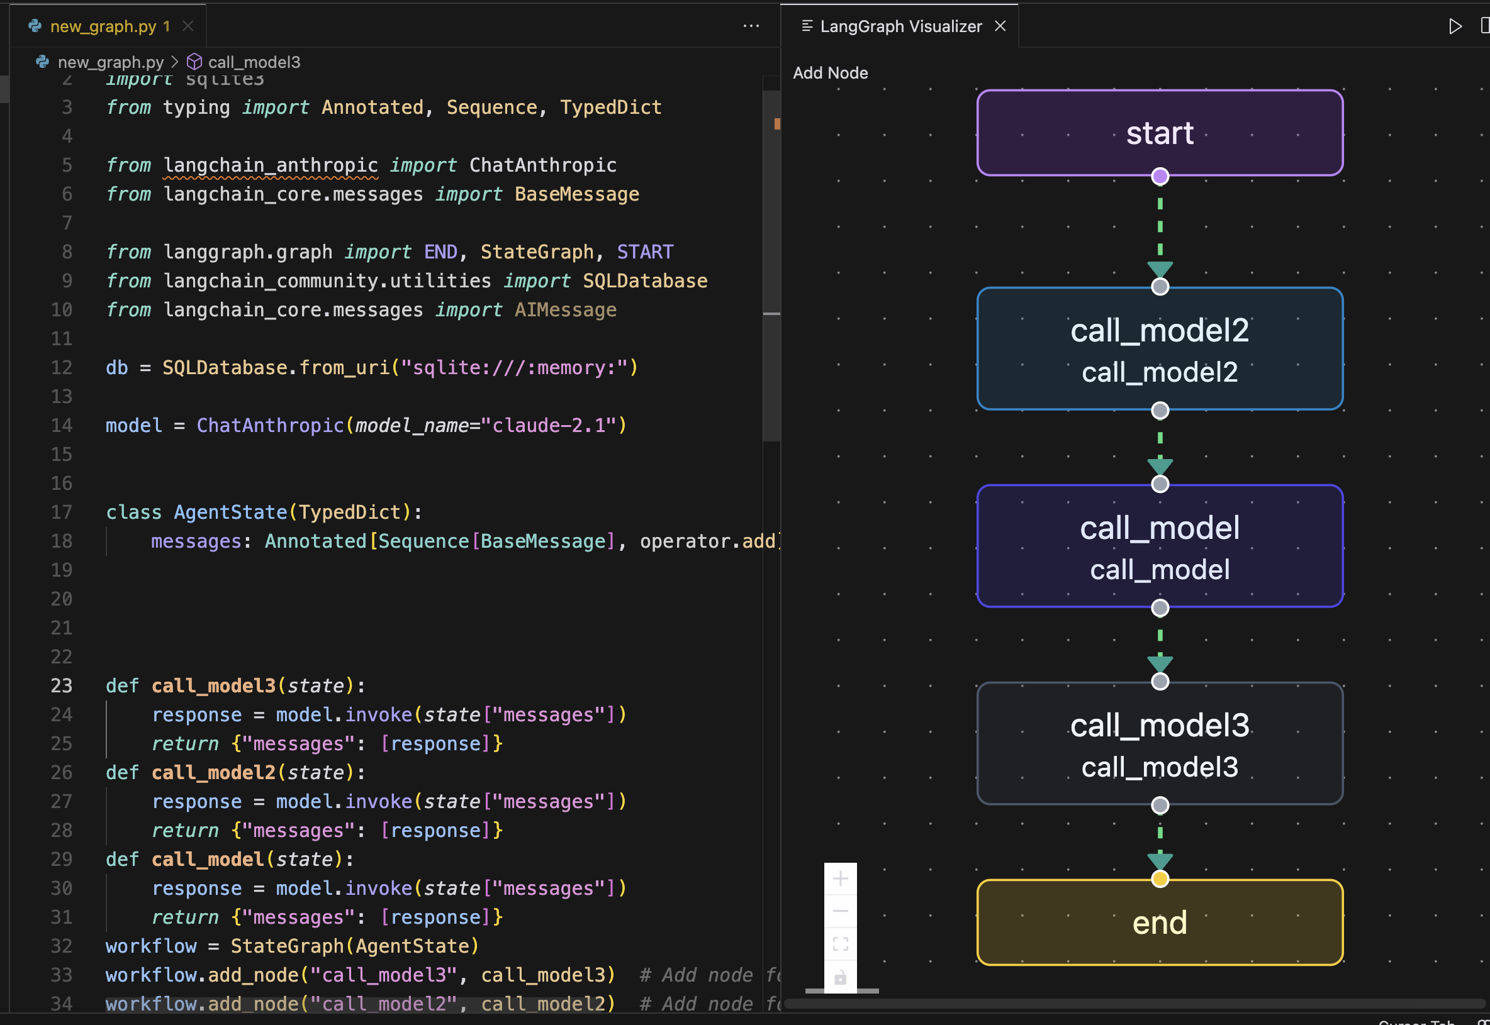Click 'workflow.add_node' on line 33
The image size is (1490, 1025).
(202, 975)
